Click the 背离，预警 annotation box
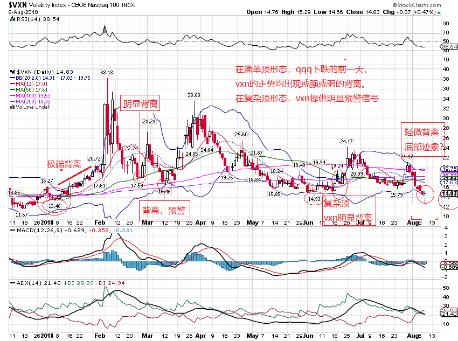458x341 pixels. 163,211
